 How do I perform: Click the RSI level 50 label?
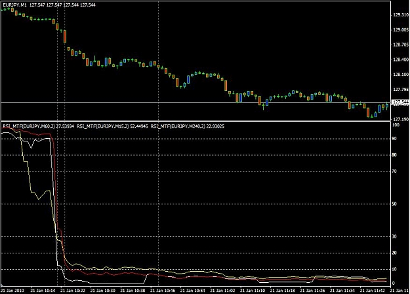coord(394,204)
